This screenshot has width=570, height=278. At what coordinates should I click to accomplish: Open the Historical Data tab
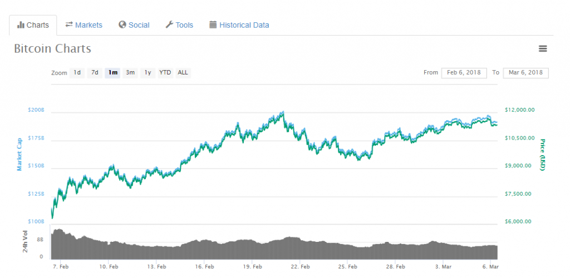239,25
